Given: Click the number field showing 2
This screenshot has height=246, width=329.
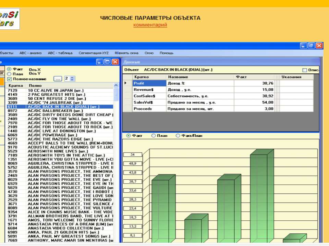Looking at the screenshot, I should 67,79.
